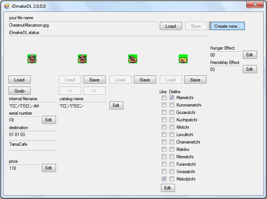Check Dislike for Kuchipatchi
The height and width of the screenshot is (199, 267).
click(172, 120)
